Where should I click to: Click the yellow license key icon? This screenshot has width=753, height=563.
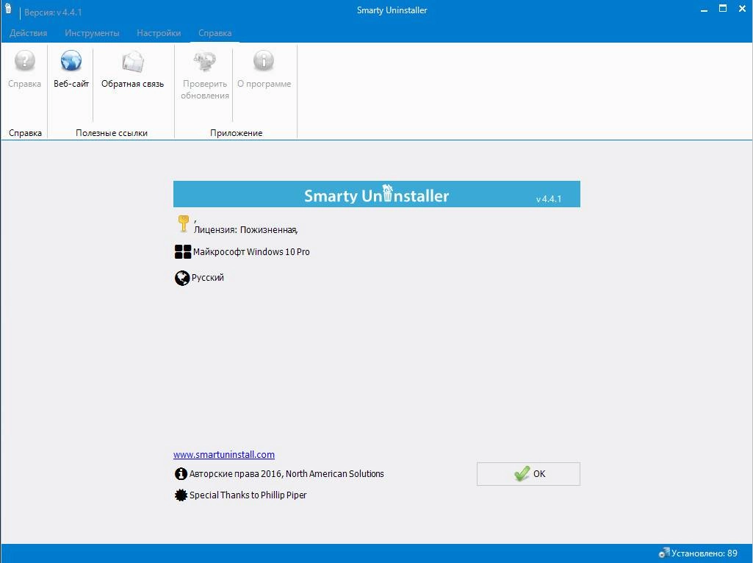[x=183, y=224]
